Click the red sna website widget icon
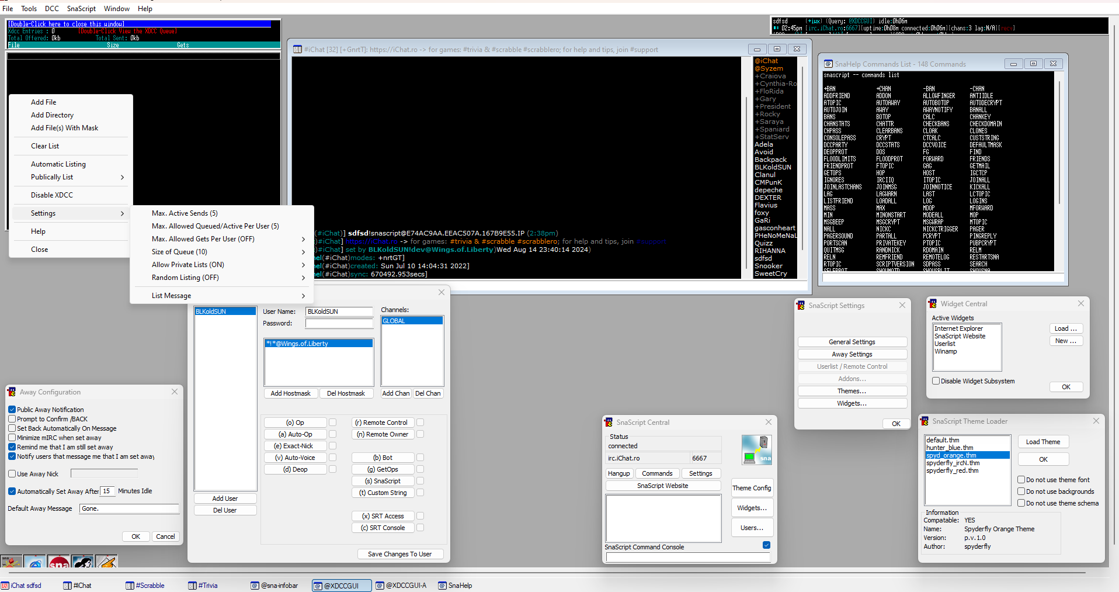The height and width of the screenshot is (592, 1119). pyautogui.click(x=59, y=562)
